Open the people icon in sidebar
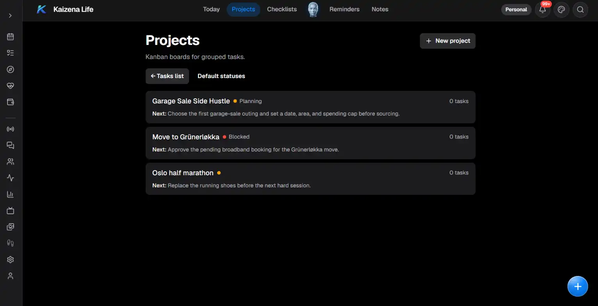 11,162
